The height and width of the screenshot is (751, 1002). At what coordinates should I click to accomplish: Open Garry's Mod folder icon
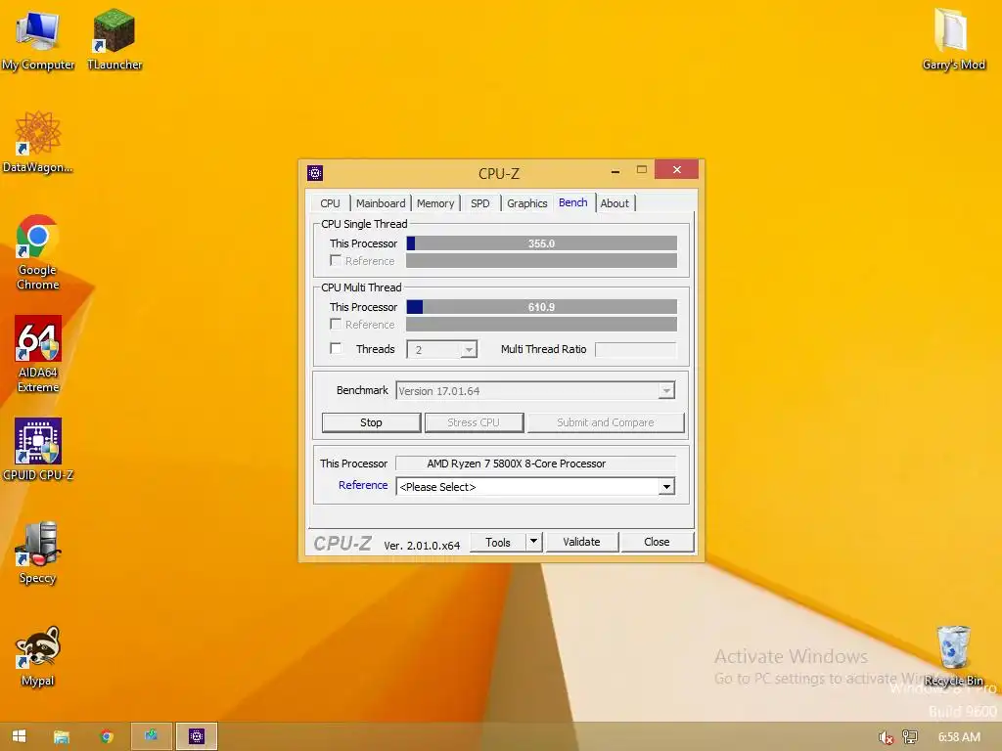click(953, 39)
